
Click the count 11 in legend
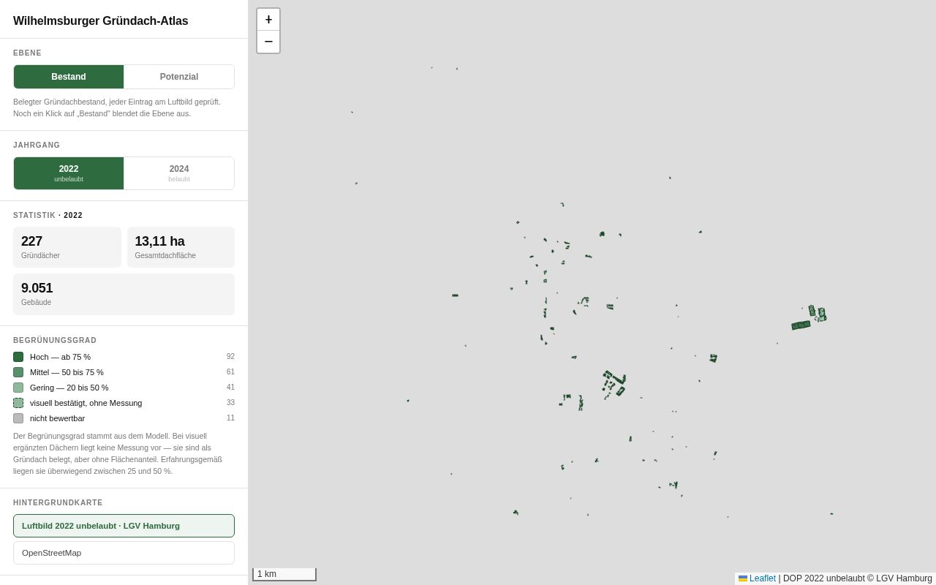pos(230,418)
